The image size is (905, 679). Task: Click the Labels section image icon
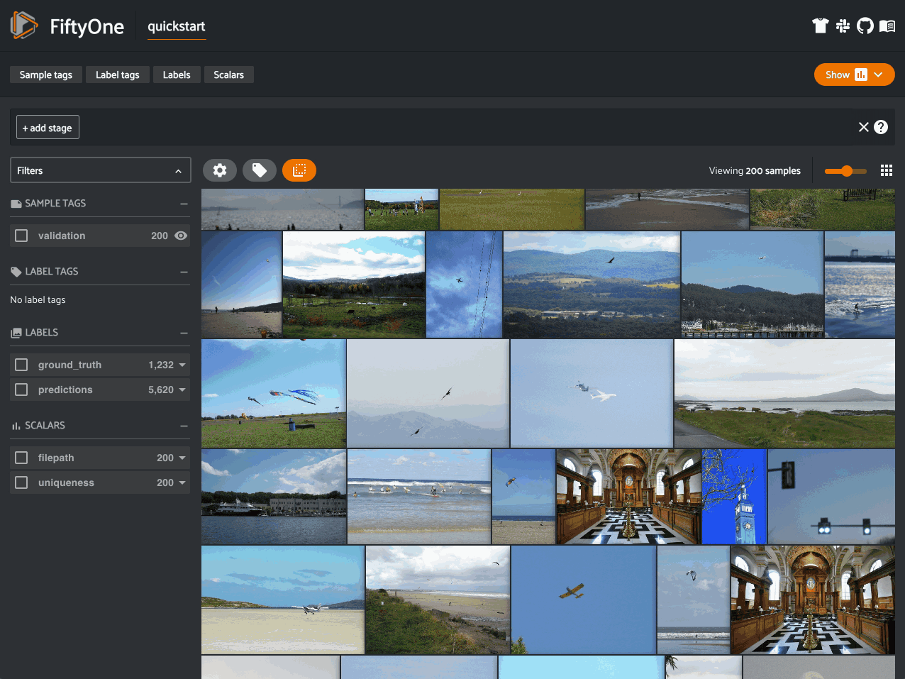point(16,333)
